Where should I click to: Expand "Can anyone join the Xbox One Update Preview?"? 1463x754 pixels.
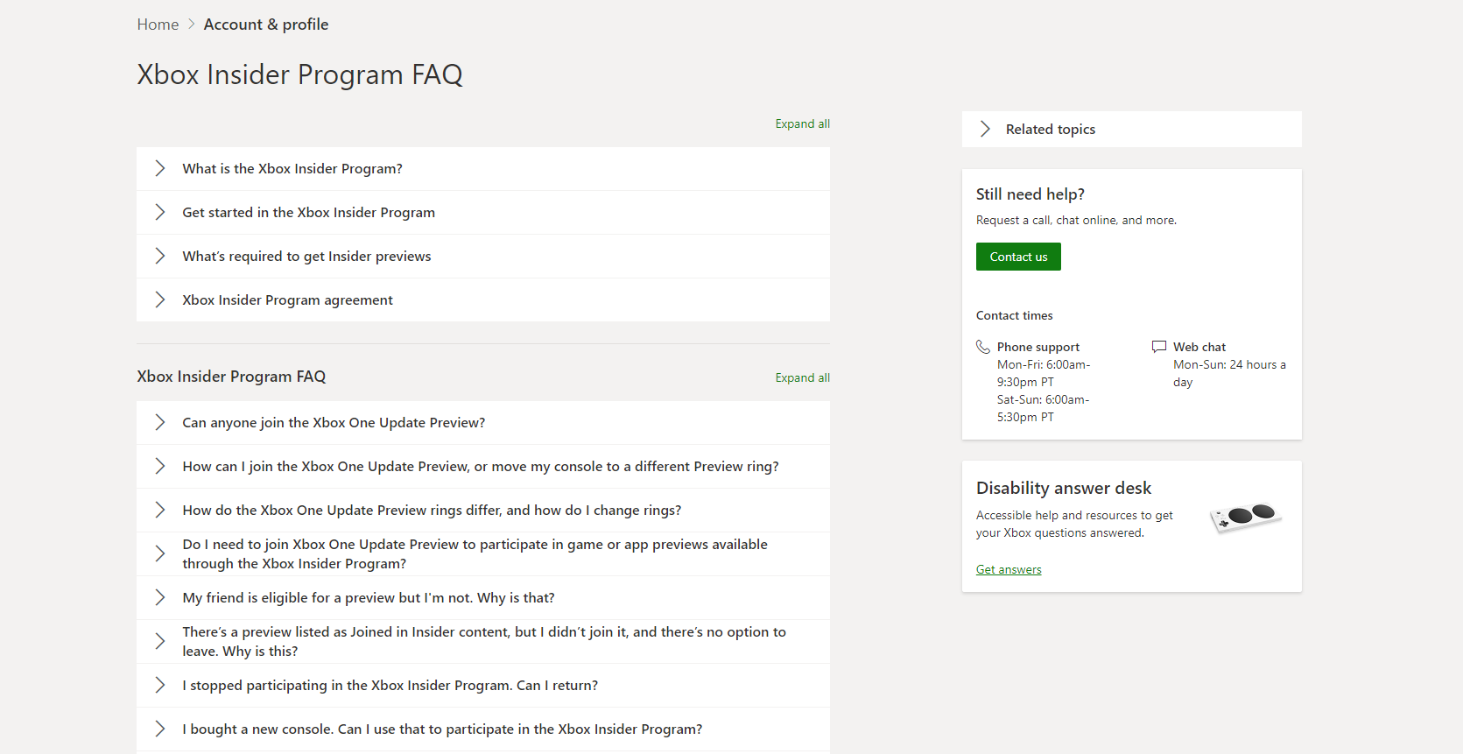click(x=483, y=423)
